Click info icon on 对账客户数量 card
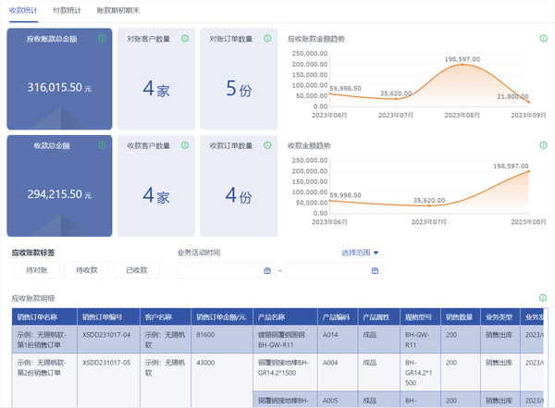The image size is (555, 408). coord(185,38)
